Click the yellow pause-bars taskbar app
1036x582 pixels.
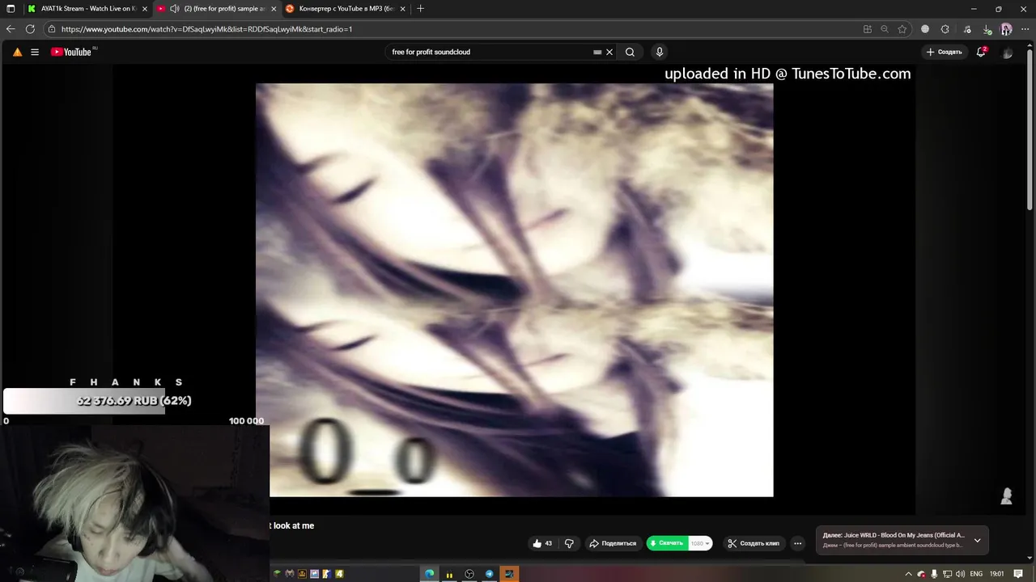coord(449,574)
